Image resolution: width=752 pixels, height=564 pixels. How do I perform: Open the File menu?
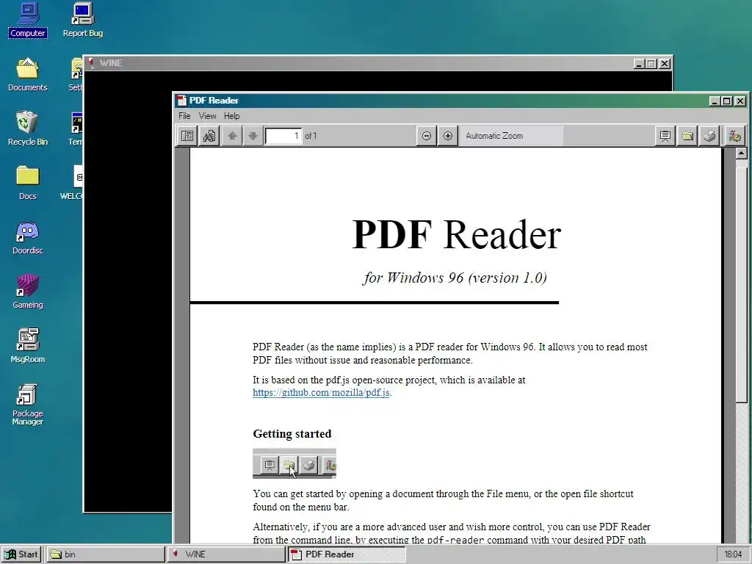click(184, 116)
